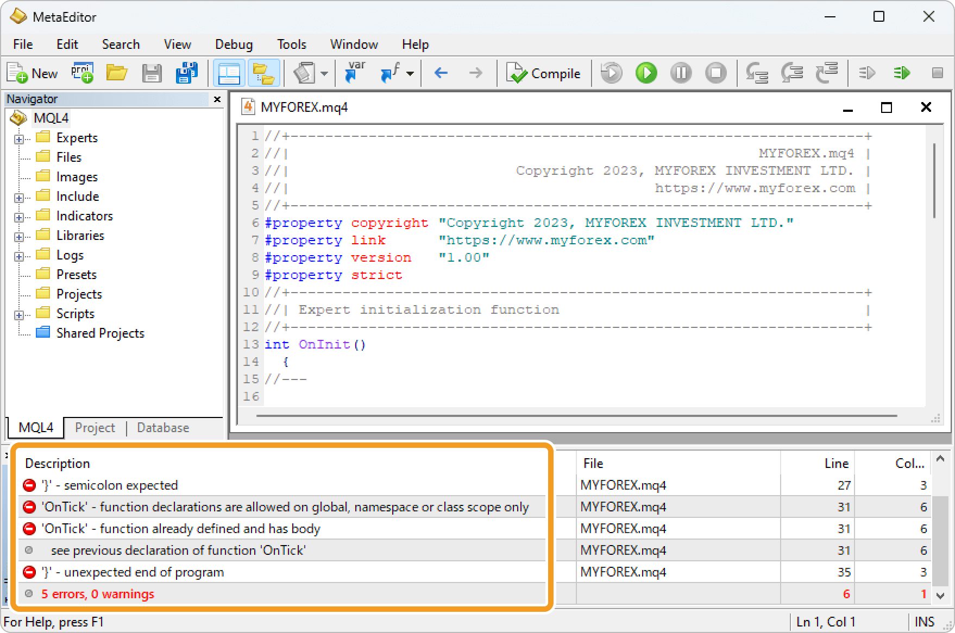Create a new project with the proj icon

(82, 73)
